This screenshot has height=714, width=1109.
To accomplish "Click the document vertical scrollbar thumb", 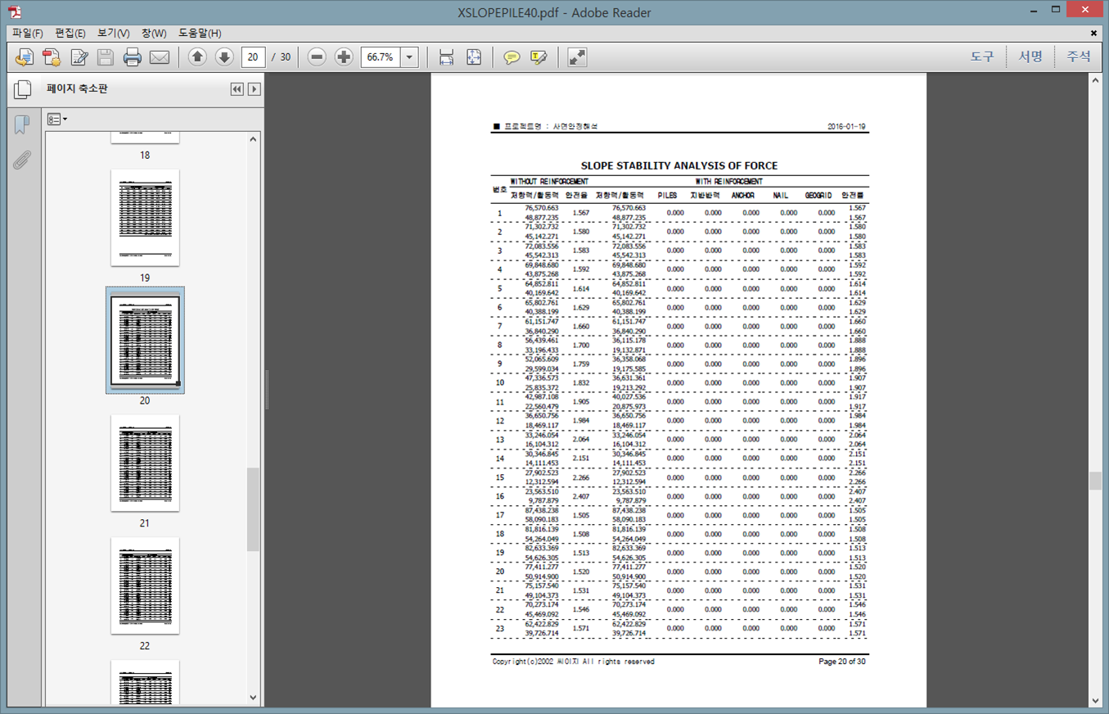I will [1095, 481].
